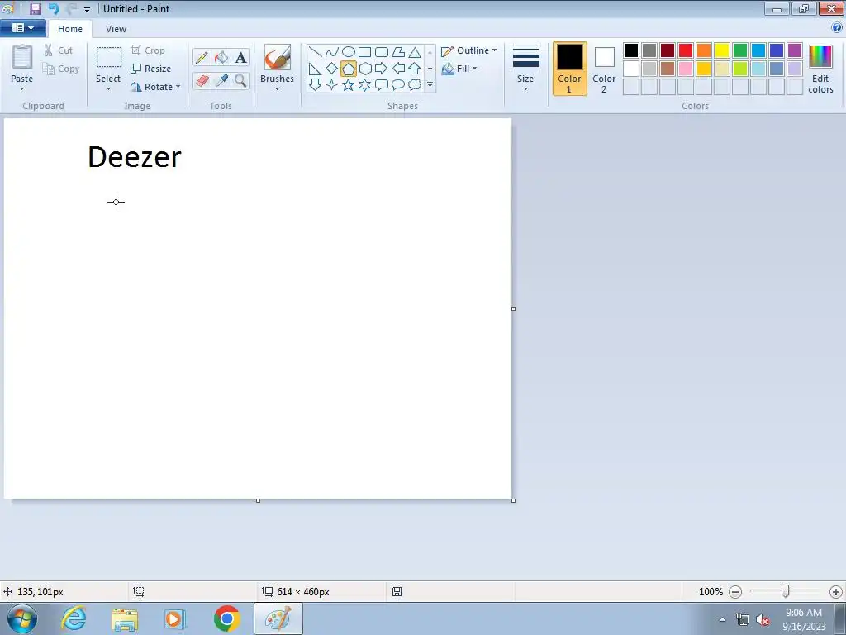Pick the green color swatch
Screen dimensions: 846x635
coord(740,50)
